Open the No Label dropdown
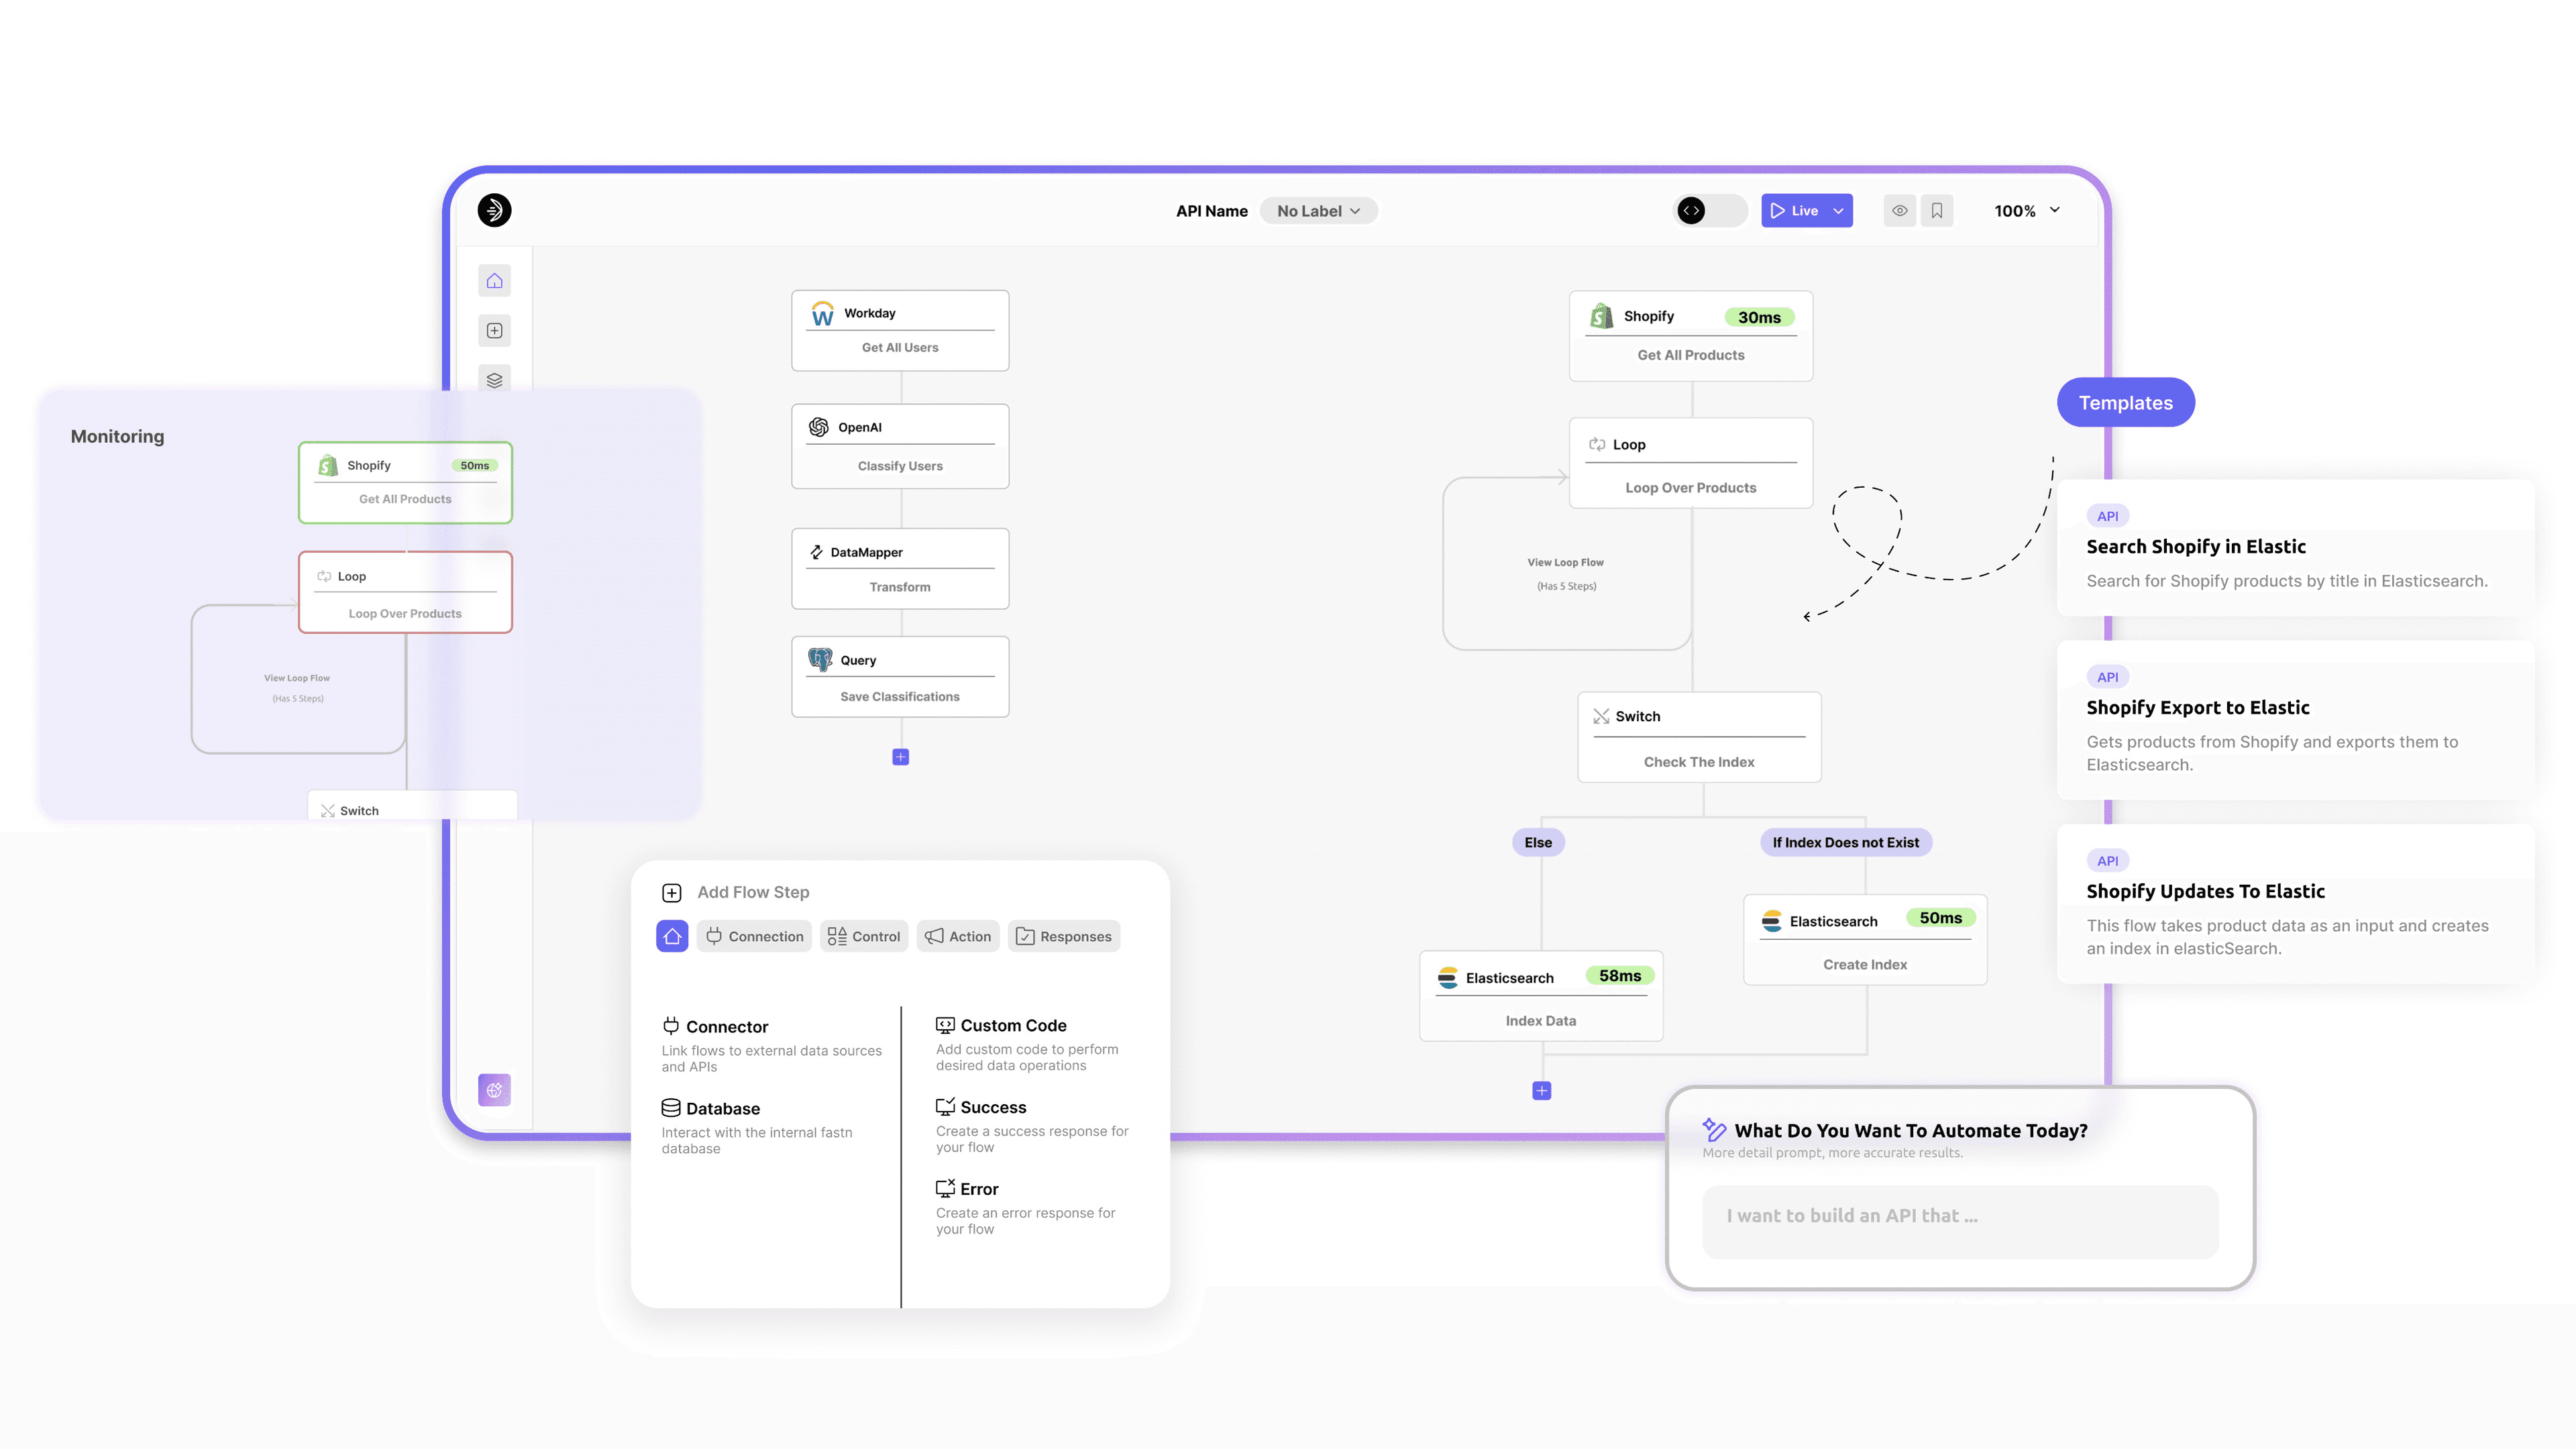Image resolution: width=2576 pixels, height=1449 pixels. (1318, 210)
